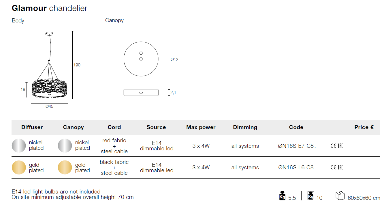Click the 5,5 weight value
384x207 pixels.
[x=292, y=198]
